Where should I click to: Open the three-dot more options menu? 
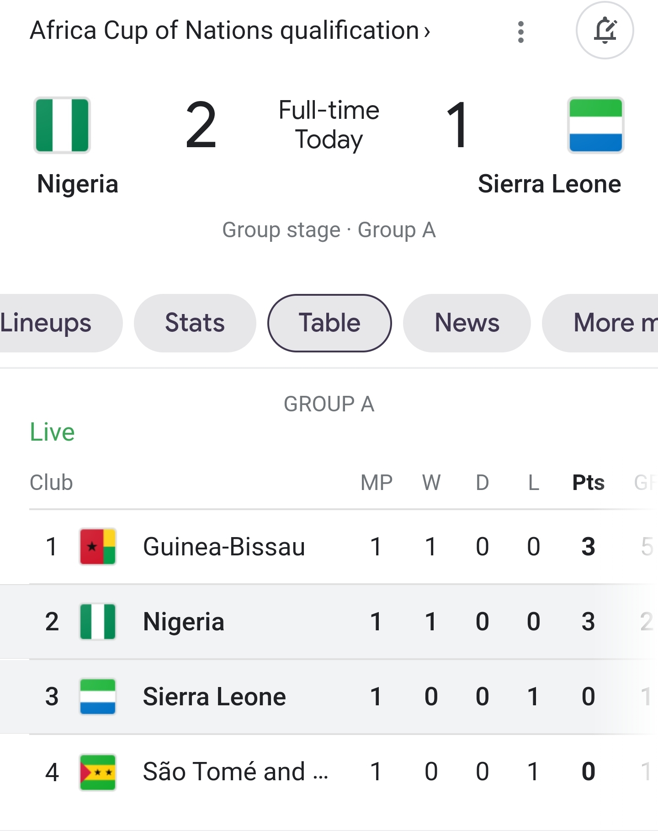tap(520, 32)
